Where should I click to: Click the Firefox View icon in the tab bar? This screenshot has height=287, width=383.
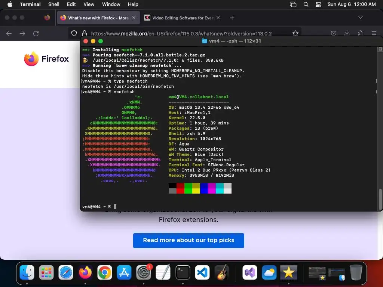47,18
